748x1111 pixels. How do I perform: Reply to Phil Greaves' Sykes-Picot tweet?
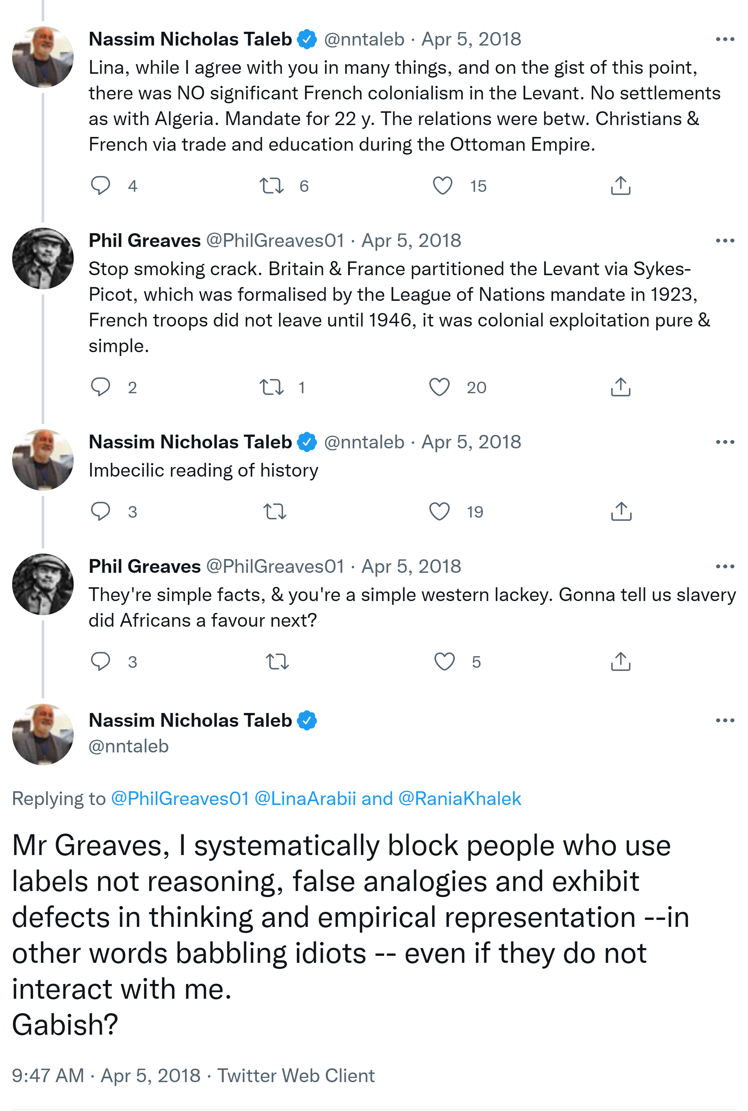pos(101,387)
